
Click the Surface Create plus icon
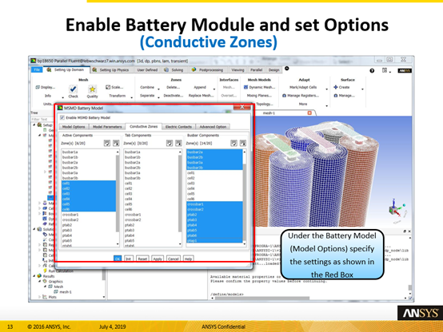335,87
